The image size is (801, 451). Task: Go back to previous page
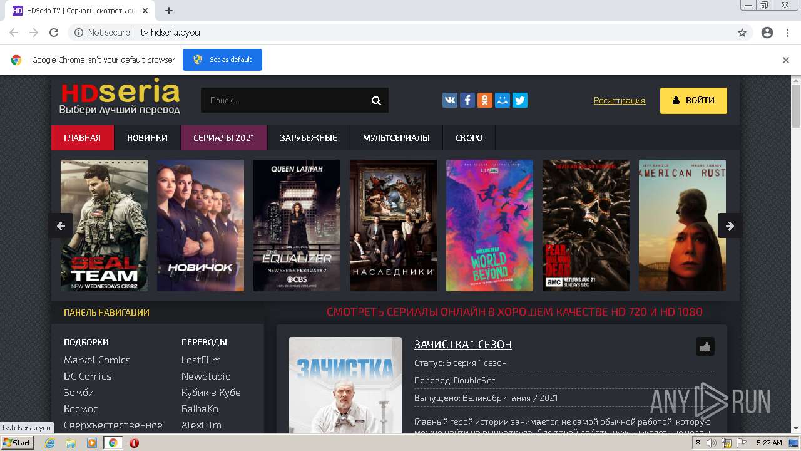[14, 33]
